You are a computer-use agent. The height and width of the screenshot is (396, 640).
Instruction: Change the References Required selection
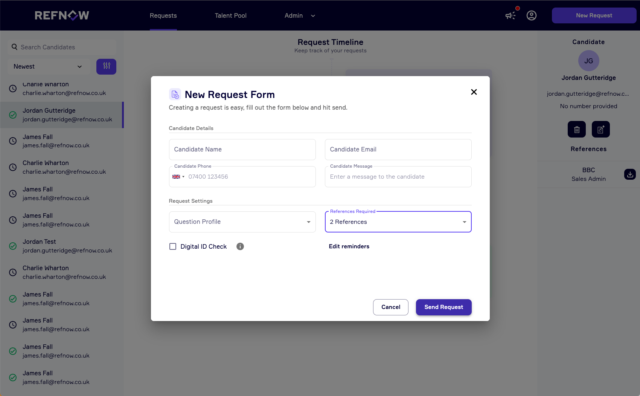coord(398,222)
